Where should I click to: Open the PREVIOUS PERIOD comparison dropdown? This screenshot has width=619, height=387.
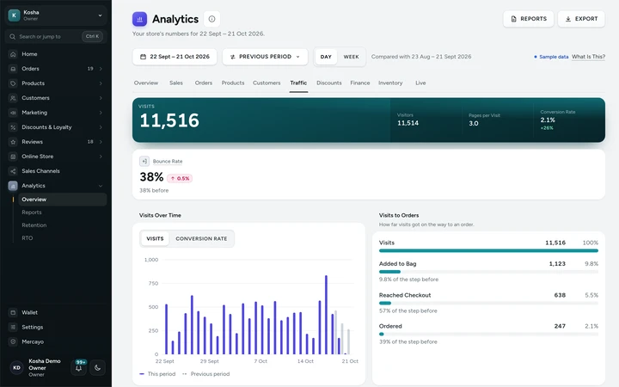[266, 57]
